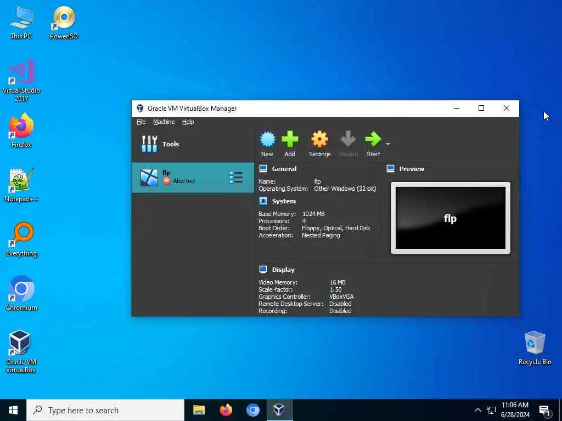Open the taskbar clock and date

coord(515,410)
